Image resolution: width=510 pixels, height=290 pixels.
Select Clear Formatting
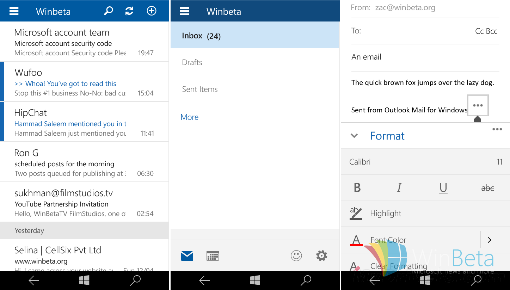coord(398,266)
